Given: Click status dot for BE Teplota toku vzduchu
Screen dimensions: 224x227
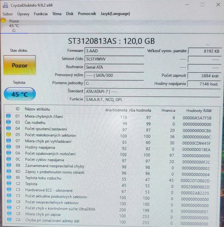Looking at the screenshot, I should click(9, 177).
